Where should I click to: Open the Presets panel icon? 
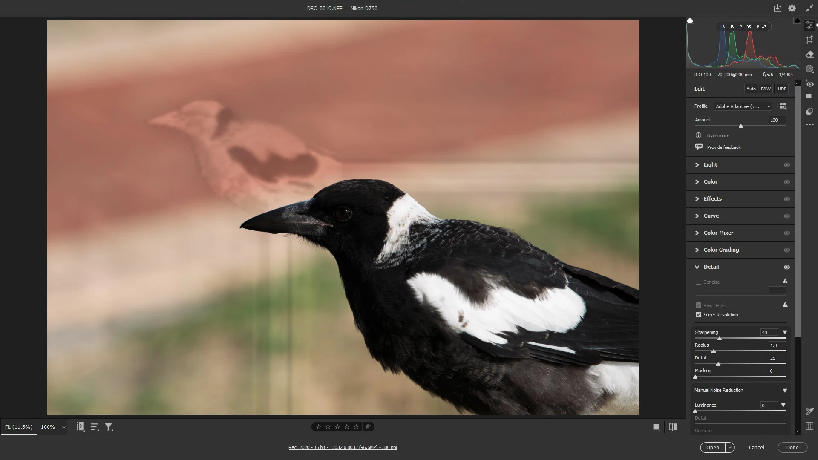coord(809,112)
